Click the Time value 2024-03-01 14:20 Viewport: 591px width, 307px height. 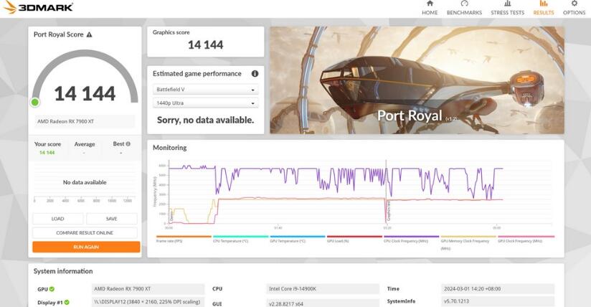pyautogui.click(x=498, y=289)
